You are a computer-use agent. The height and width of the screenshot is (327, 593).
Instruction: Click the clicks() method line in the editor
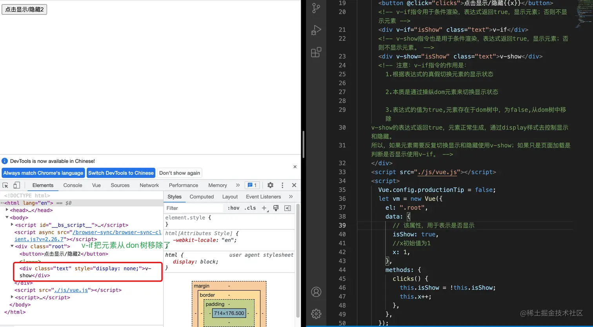[x=411, y=279]
